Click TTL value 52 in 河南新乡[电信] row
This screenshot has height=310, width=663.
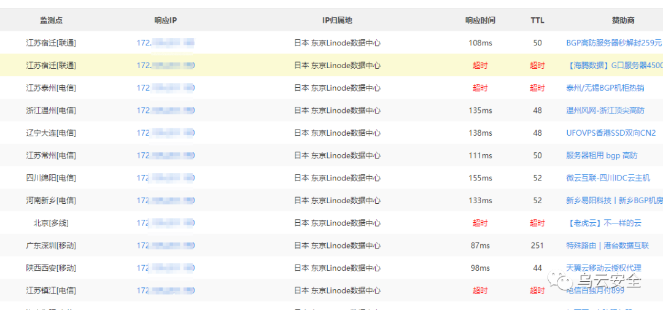pyautogui.click(x=537, y=201)
